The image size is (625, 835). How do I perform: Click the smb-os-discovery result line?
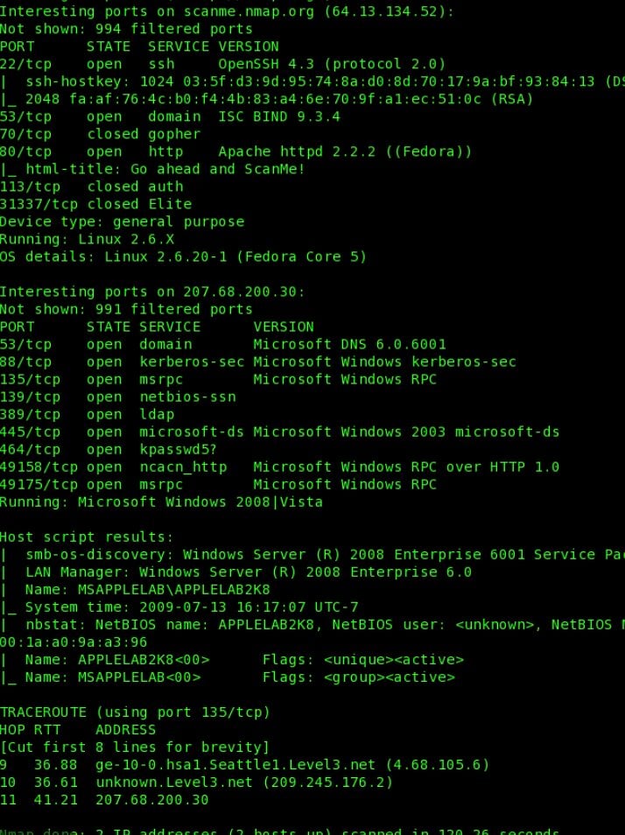click(x=312, y=554)
